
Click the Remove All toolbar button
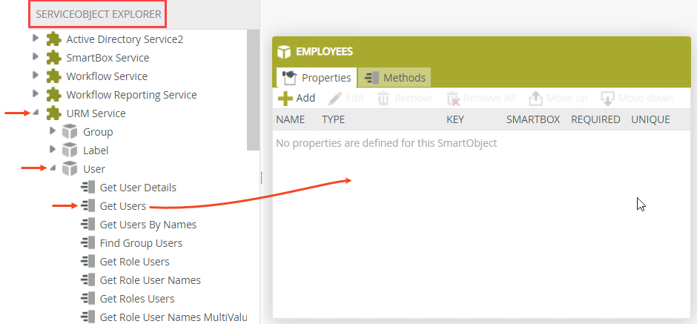pos(480,98)
